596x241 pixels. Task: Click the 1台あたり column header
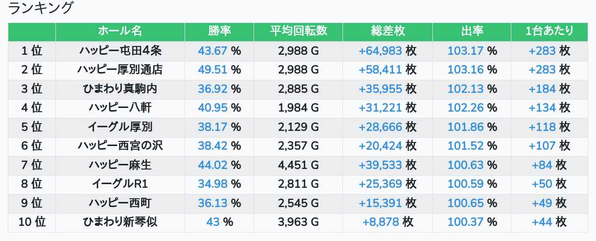click(x=549, y=31)
